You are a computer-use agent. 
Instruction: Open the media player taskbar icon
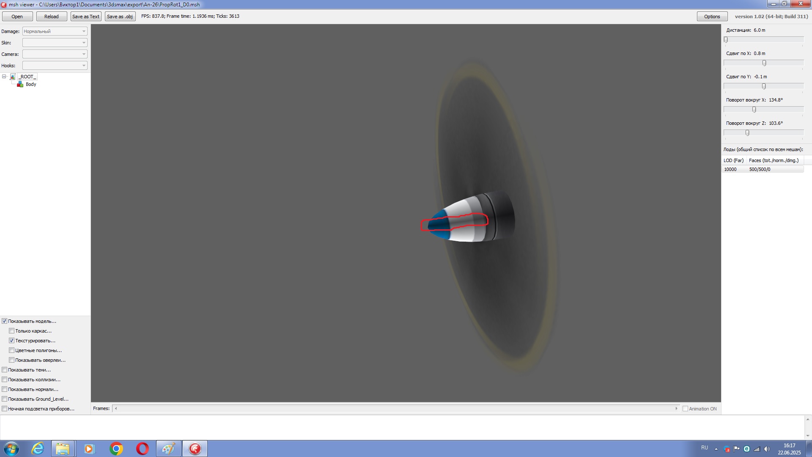tap(89, 449)
